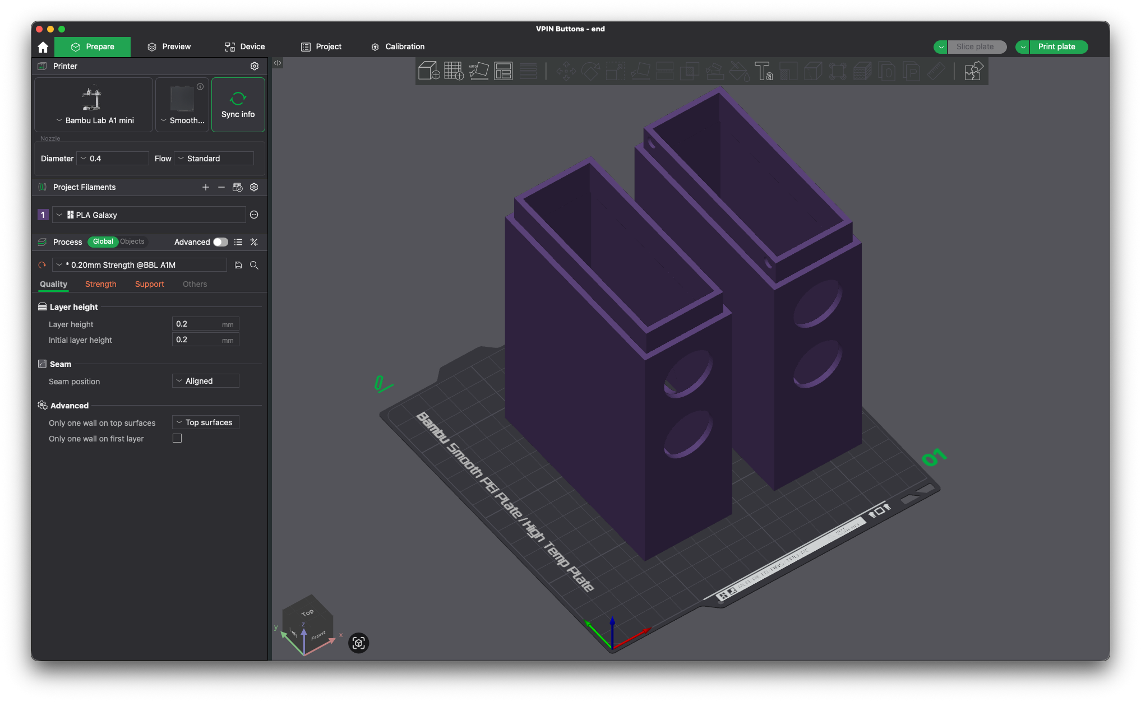Expand the nozzle Diameter dropdown
The image size is (1141, 702).
[x=112, y=159]
